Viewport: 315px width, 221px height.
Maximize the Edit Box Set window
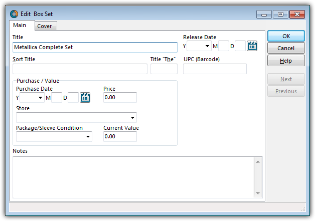pyautogui.click(x=280, y=15)
